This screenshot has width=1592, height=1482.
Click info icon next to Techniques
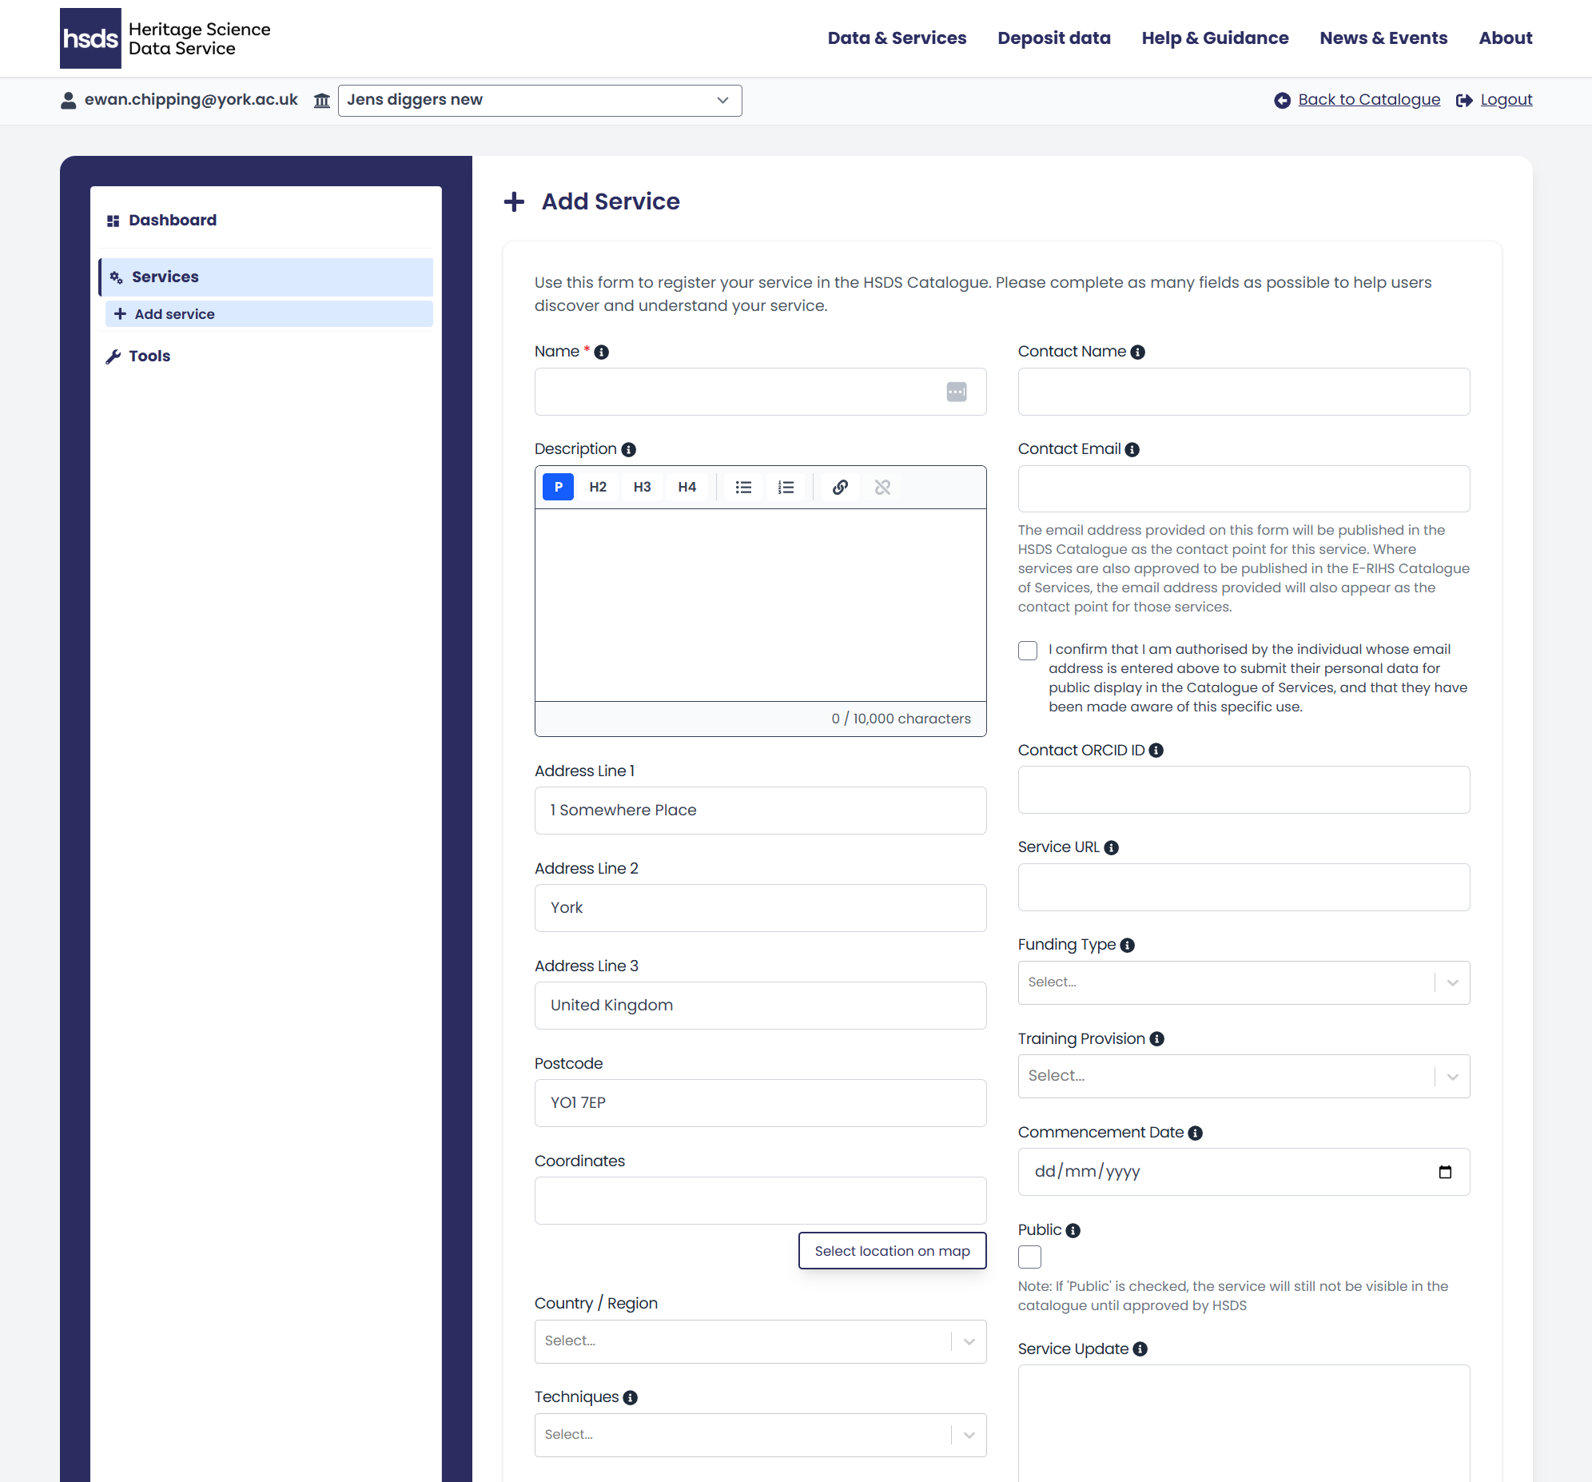pyautogui.click(x=631, y=1398)
